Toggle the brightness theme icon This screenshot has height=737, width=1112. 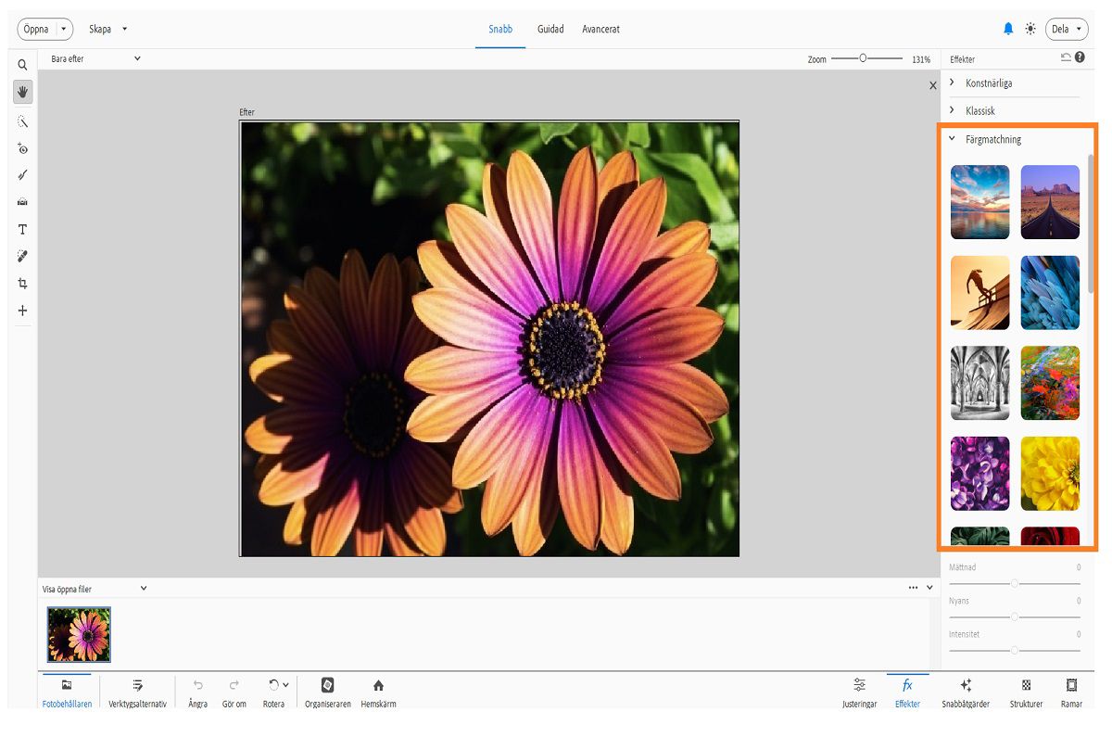[1030, 29]
